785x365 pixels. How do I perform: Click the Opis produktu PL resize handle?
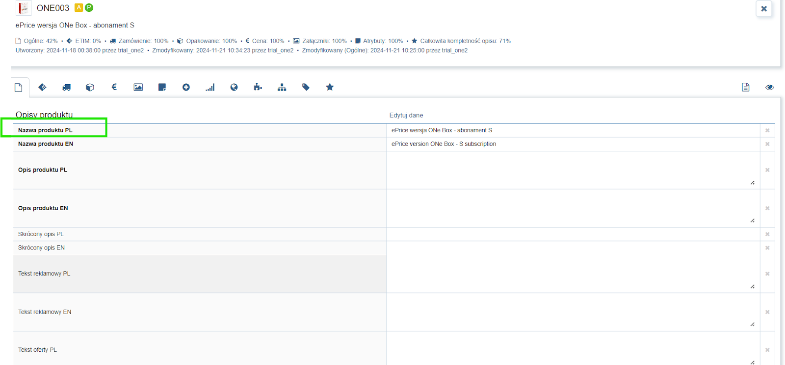point(753,183)
